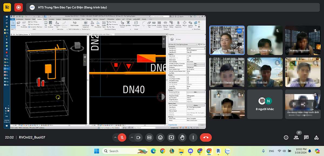Open the File menu tab in Revit
This screenshot has width=324, height=156.
(13, 19)
